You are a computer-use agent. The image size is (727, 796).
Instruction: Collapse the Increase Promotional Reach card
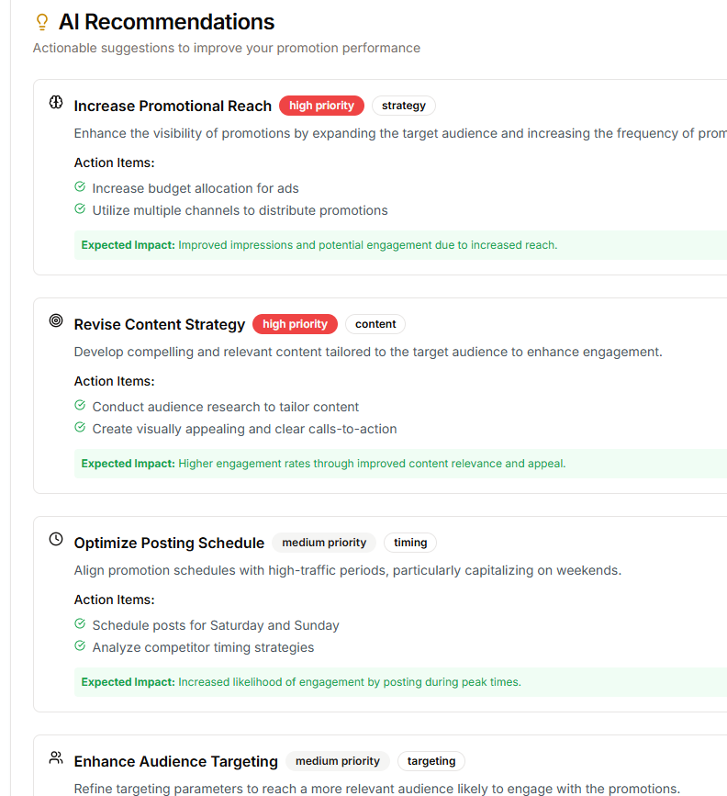173,106
